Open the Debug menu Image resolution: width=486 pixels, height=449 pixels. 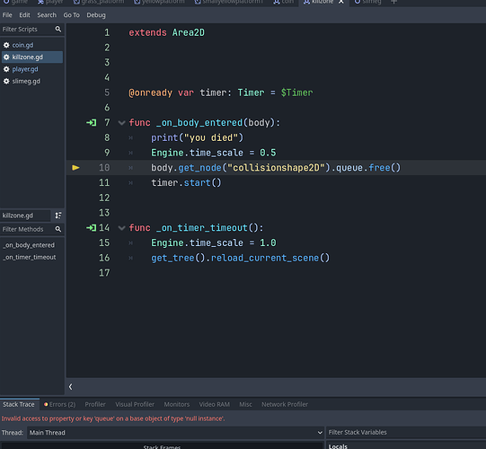coord(96,15)
